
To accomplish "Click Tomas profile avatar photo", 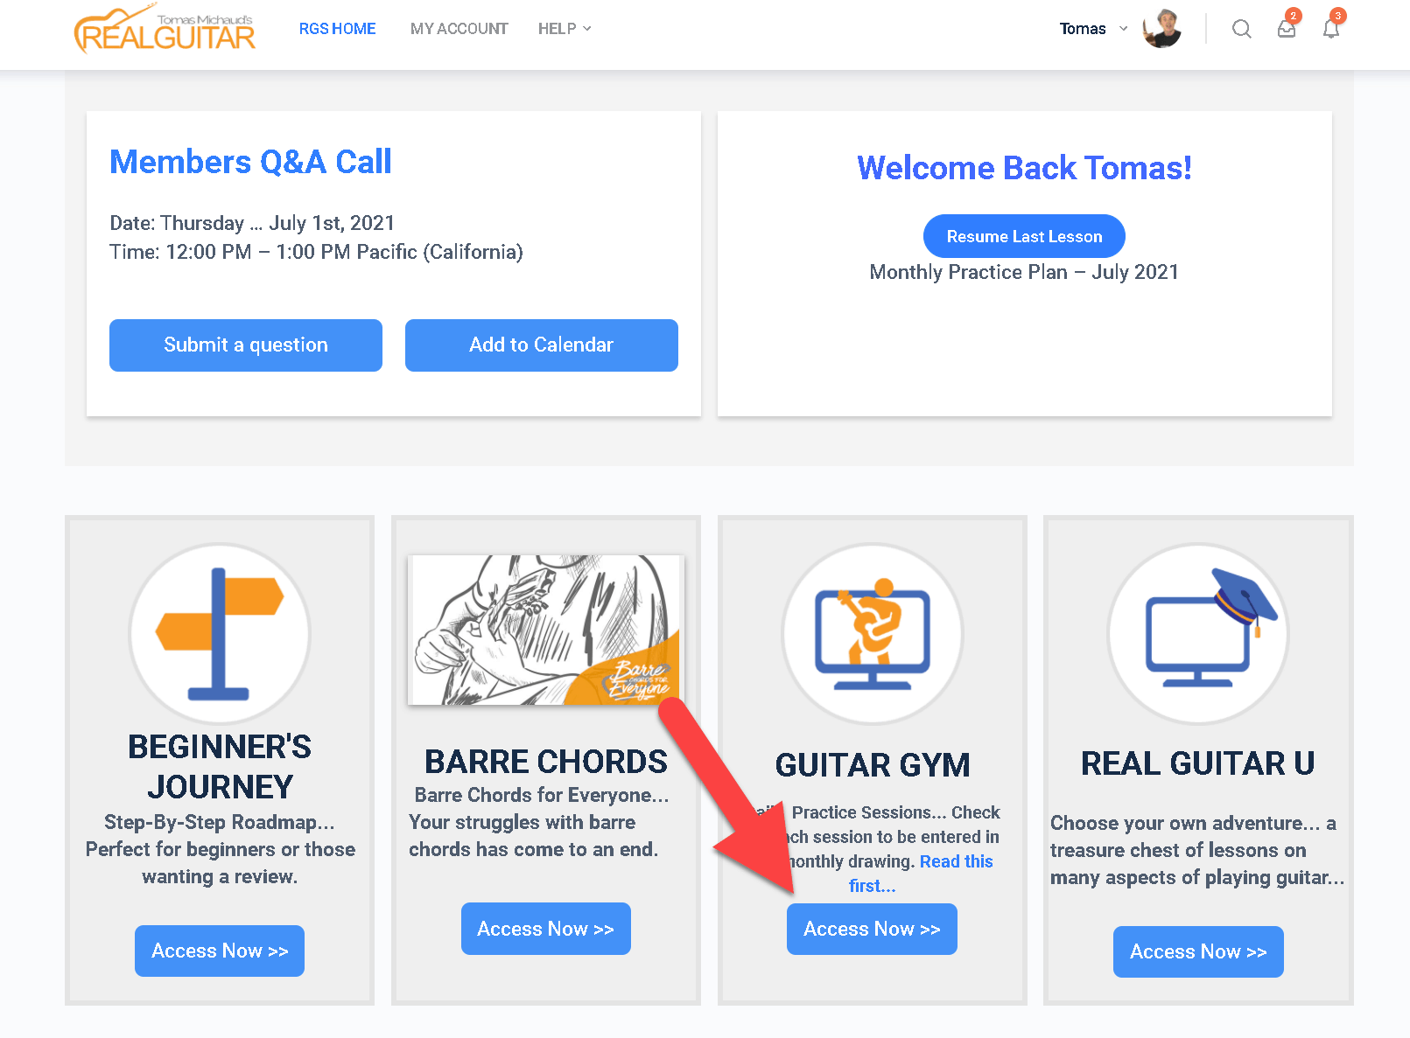I will [x=1162, y=29].
